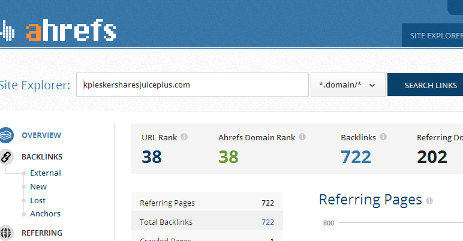Open New backlinks submenu item
The image size is (463, 241).
38,186
